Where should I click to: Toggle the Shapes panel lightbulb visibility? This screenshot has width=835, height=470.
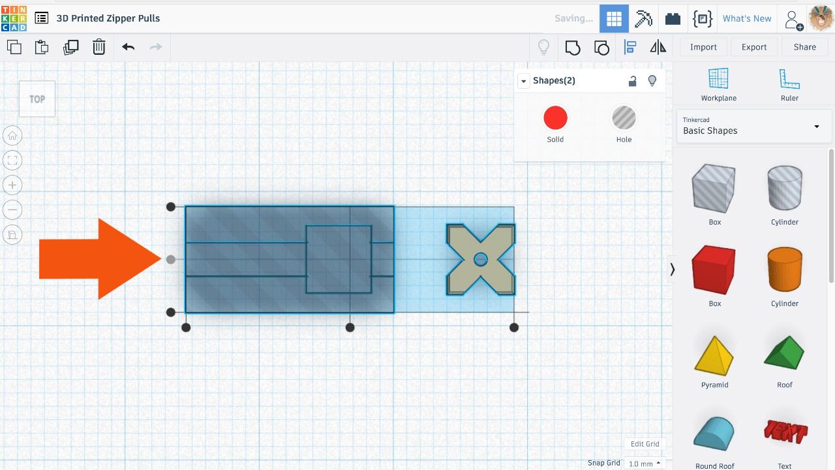(x=652, y=81)
